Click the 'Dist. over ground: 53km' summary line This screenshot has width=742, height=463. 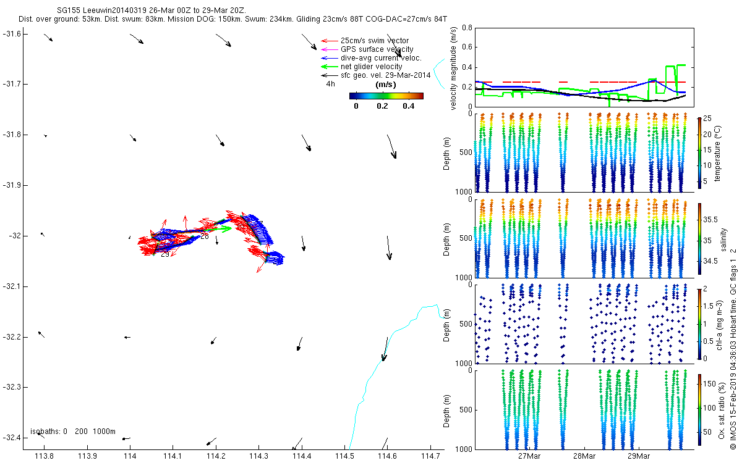(233, 20)
